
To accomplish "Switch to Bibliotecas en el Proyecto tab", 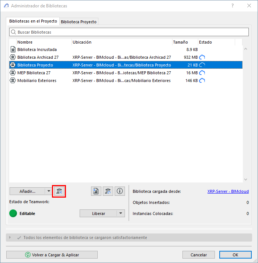I will pos(33,21).
